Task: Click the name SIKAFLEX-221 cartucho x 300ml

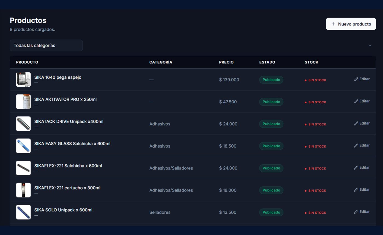Action: point(67,188)
